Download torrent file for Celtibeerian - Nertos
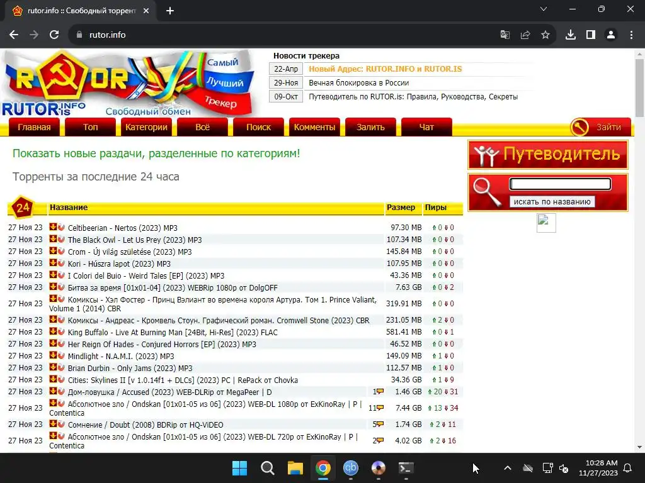Viewport: 645px width, 483px height. 53,226
